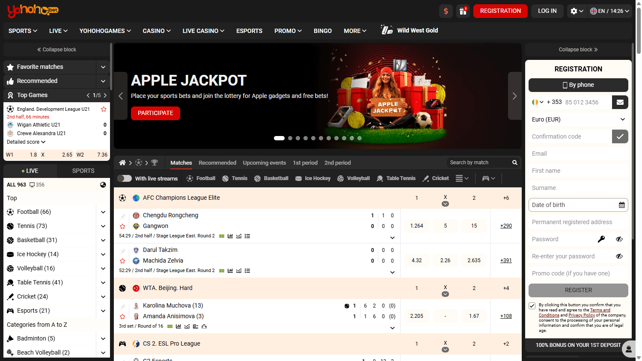Expand the Football category in the sidebar
This screenshot has height=361, width=642.
(x=103, y=212)
